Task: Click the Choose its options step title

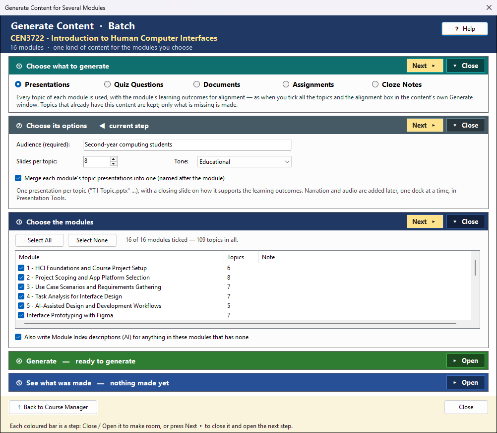Action: point(57,126)
